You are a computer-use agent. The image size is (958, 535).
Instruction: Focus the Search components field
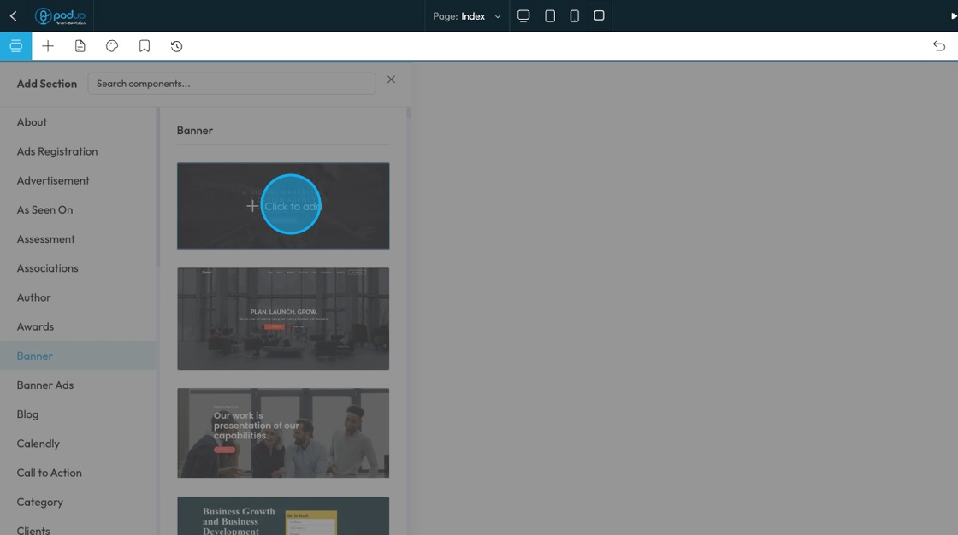(x=232, y=84)
